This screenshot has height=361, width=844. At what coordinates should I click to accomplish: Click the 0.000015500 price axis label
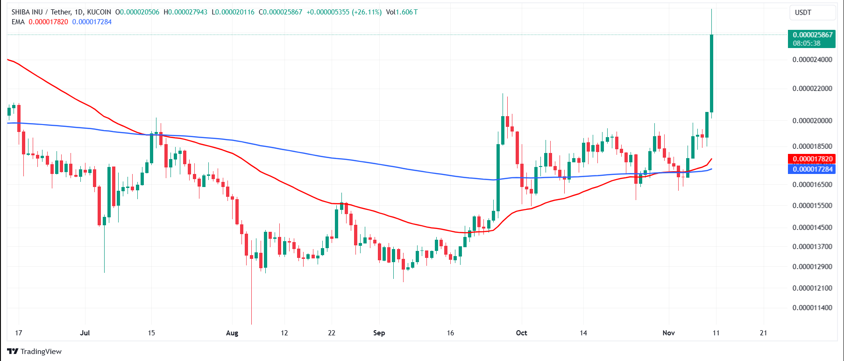812,206
